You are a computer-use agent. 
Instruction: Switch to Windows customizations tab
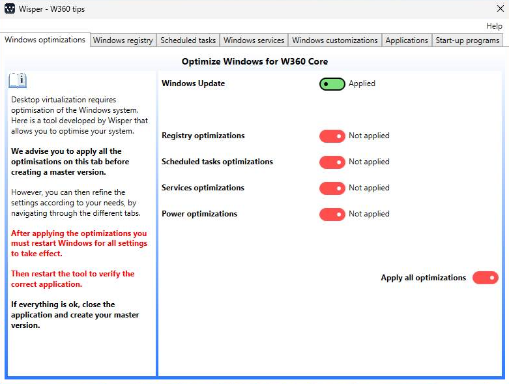coord(335,40)
